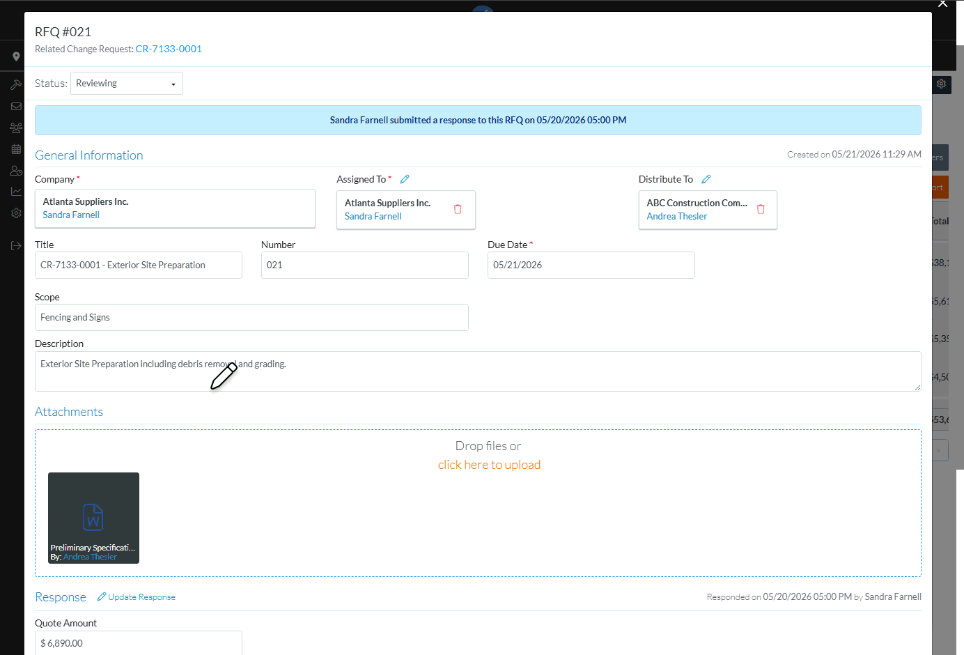Click the General Information heading
Screen dimensions: 964x655
click(x=89, y=155)
